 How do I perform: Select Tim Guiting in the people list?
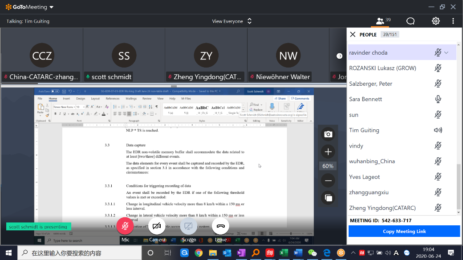[x=364, y=130]
